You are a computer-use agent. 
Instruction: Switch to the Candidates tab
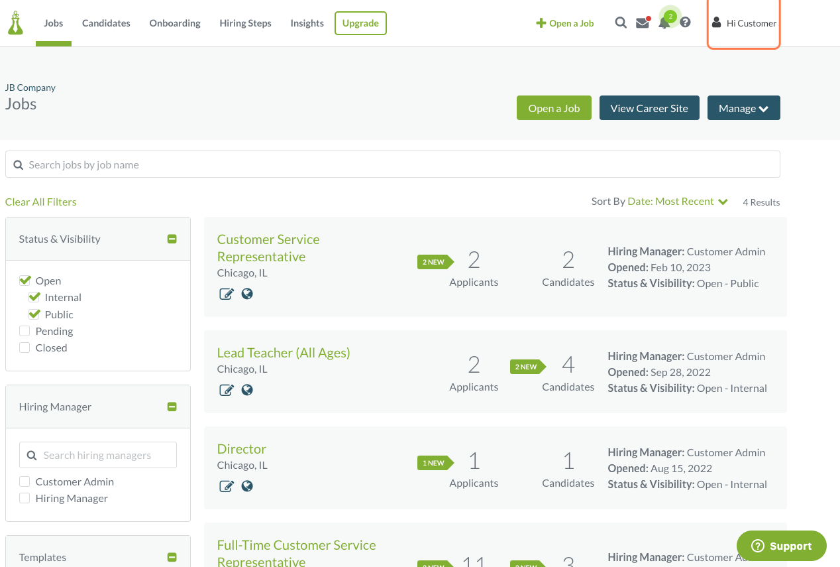[x=106, y=23]
